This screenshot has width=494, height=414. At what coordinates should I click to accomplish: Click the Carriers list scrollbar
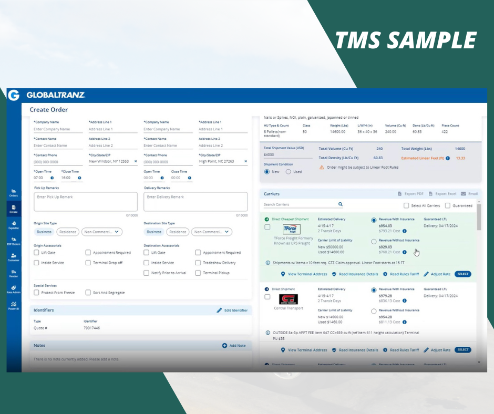coord(479,217)
